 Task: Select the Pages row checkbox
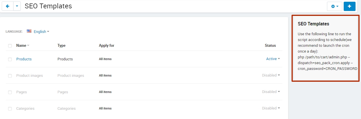pos(10,92)
